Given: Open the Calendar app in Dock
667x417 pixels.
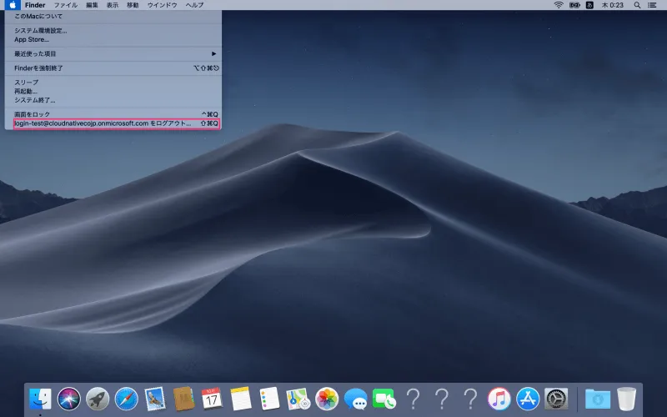Looking at the screenshot, I should click(212, 399).
